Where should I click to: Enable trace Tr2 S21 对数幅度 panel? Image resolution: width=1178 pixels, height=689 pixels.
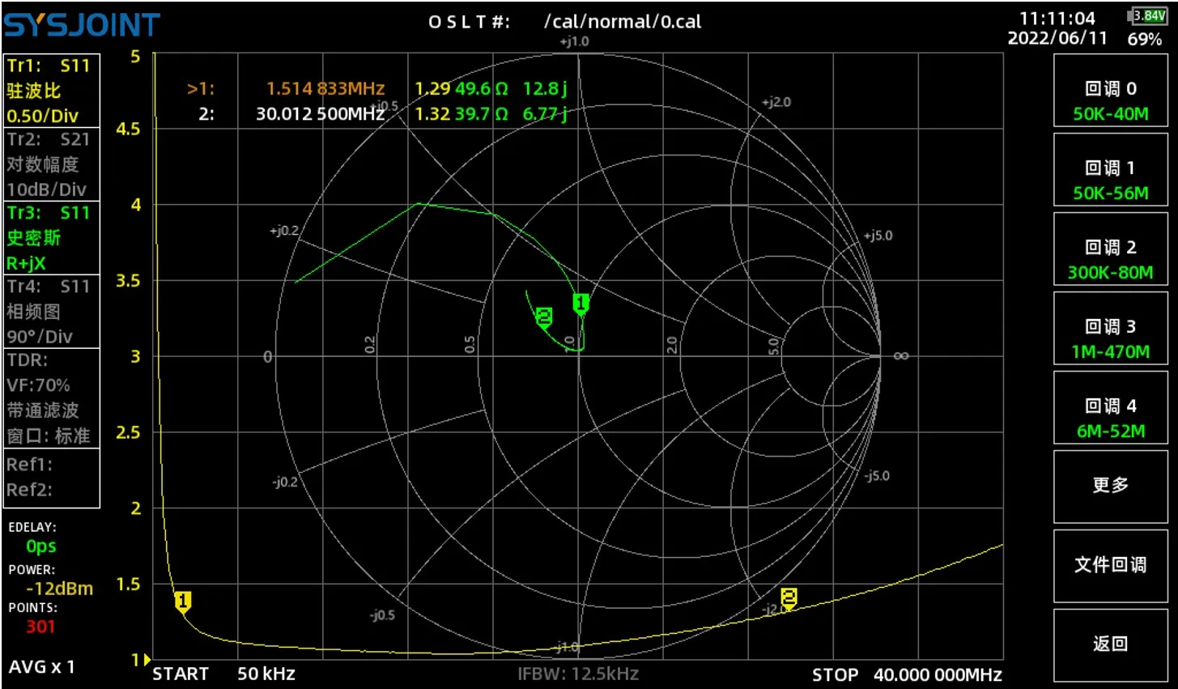[52, 164]
